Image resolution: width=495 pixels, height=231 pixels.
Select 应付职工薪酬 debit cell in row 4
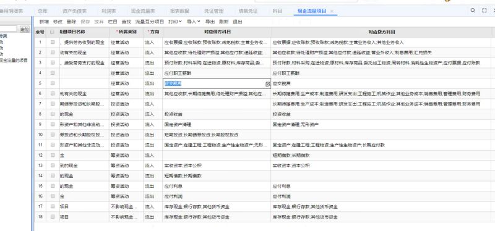click(217, 73)
